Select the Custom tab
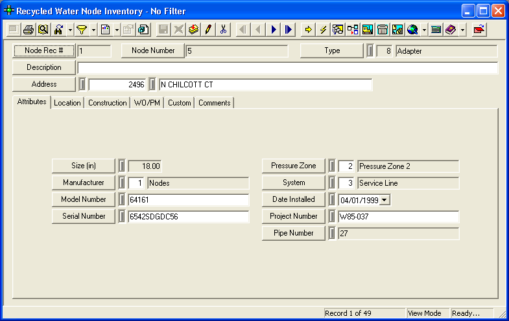The width and height of the screenshot is (509, 321). tap(179, 103)
